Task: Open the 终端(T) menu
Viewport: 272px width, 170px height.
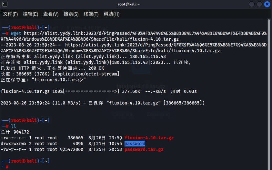Action: point(91,14)
